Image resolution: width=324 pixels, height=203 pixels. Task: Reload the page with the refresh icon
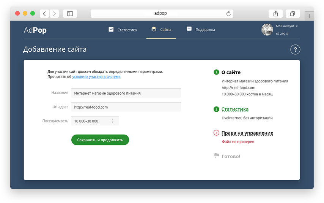[x=228, y=14]
